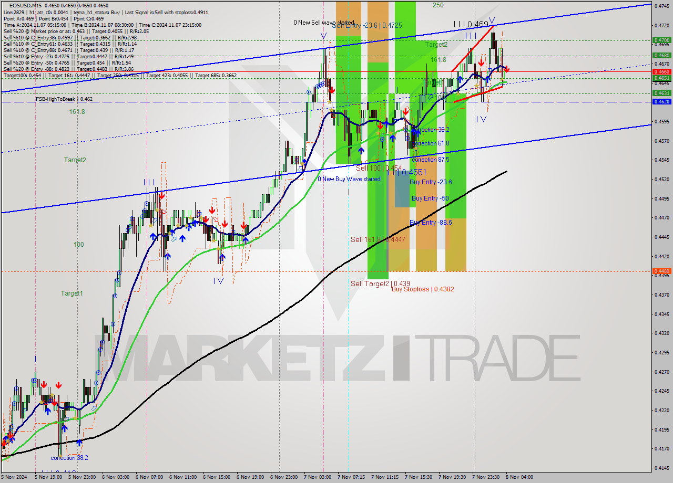673x483 pixels.
Task: Click the 0.4651 current price tag
Action: point(661,78)
